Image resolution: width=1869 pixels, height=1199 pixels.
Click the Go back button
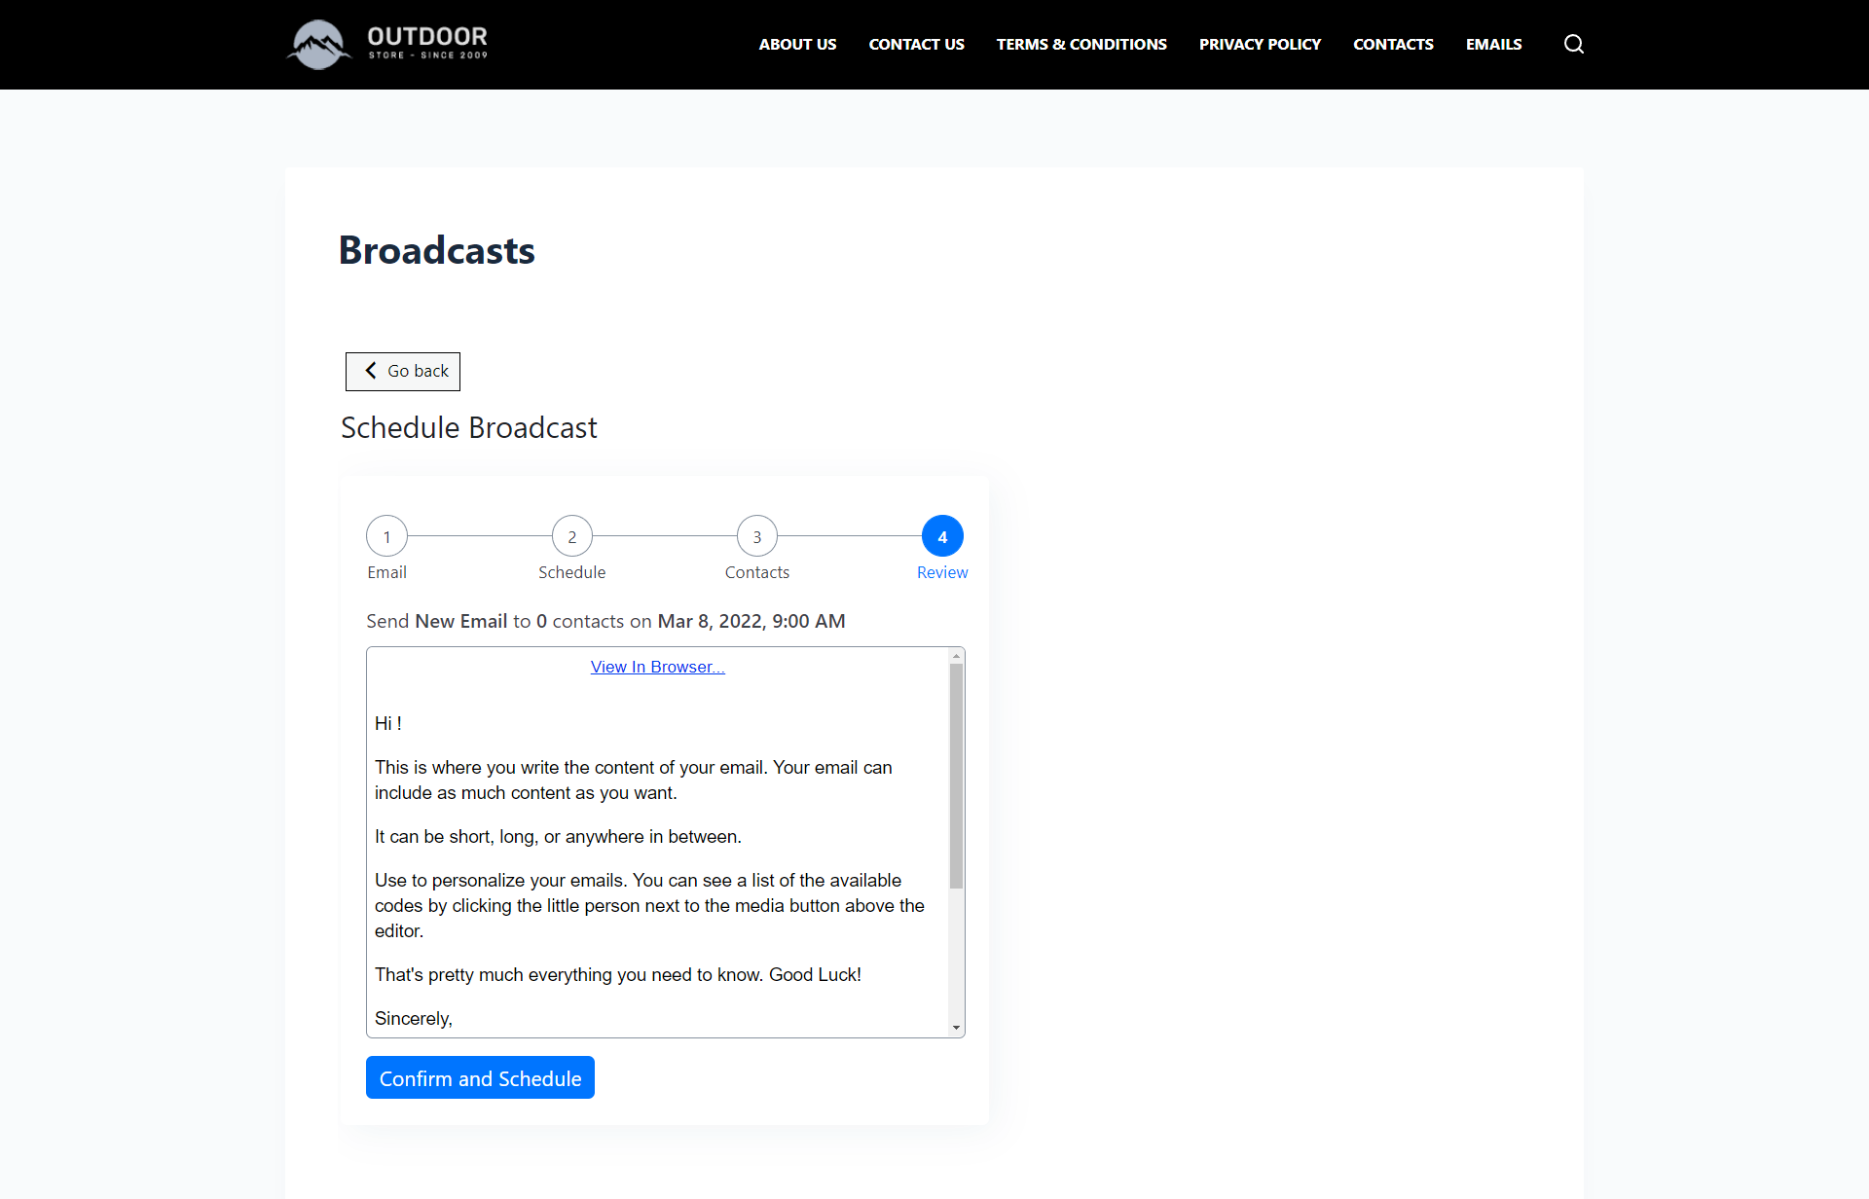402,369
